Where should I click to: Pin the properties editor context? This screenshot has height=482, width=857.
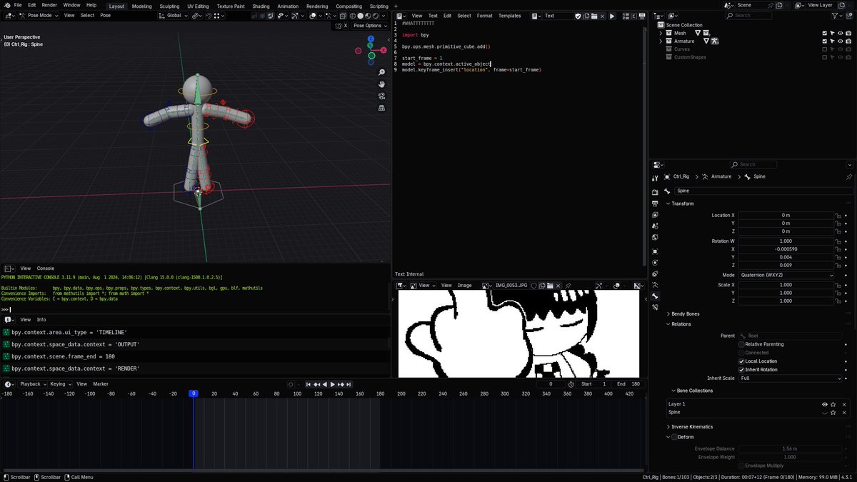(x=848, y=176)
